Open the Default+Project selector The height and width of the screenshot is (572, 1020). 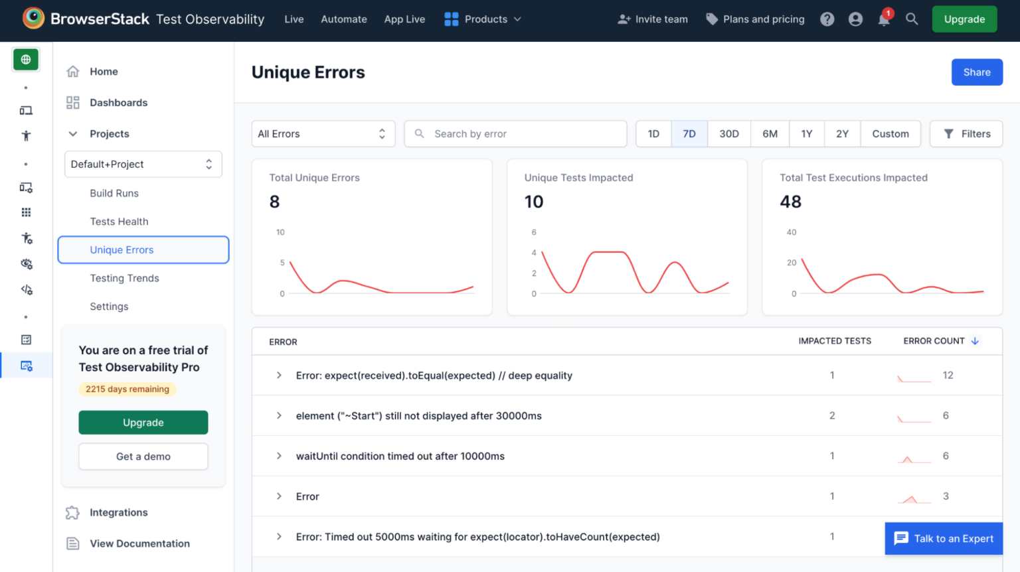143,164
